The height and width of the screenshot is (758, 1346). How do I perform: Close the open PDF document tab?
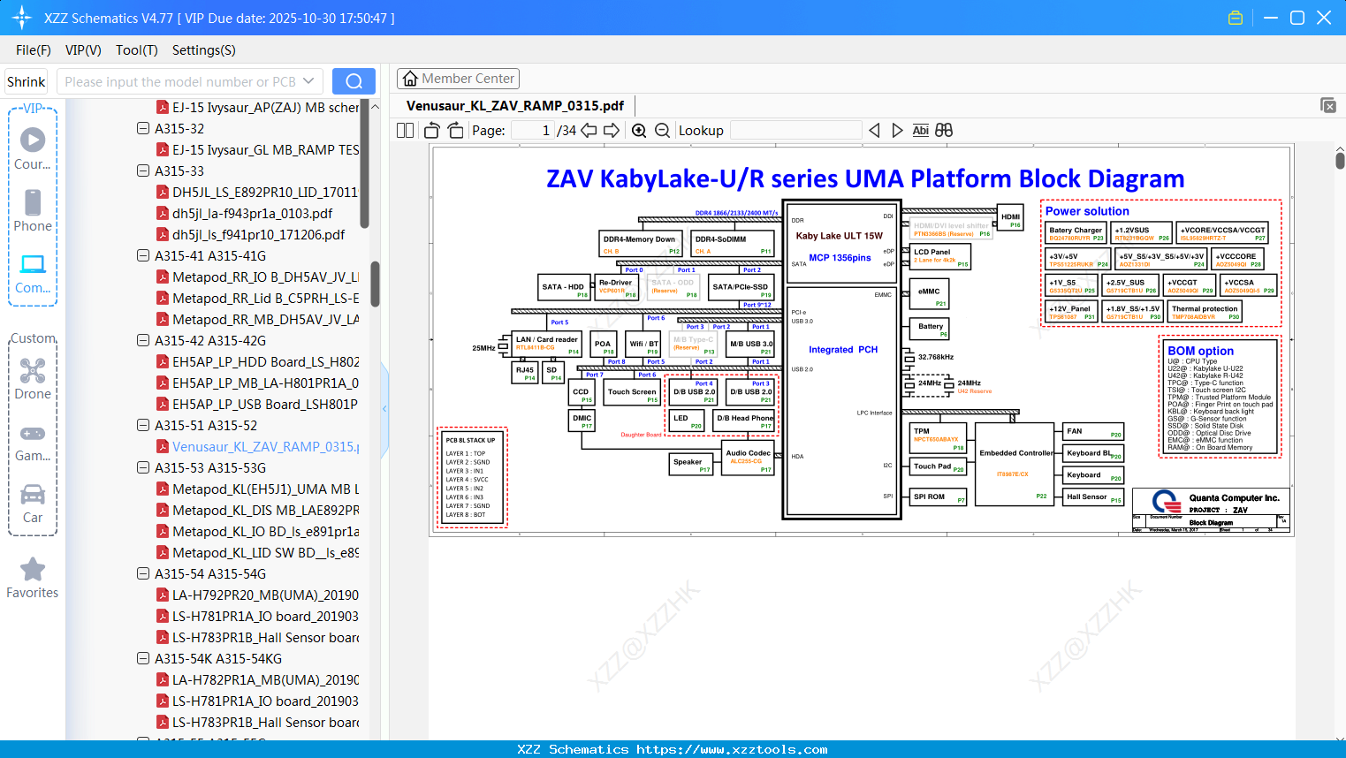pos(1328,105)
